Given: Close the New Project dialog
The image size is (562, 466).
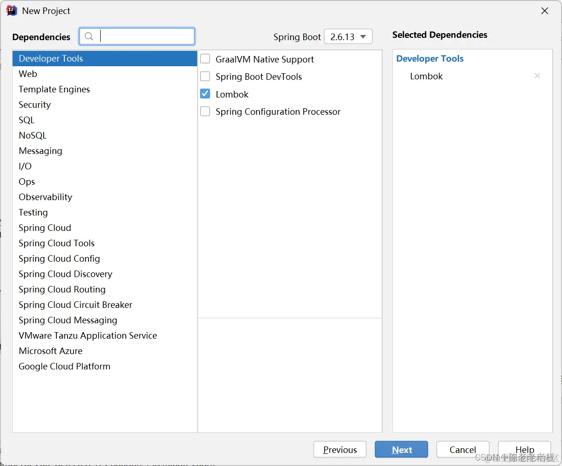Looking at the screenshot, I should (544, 11).
